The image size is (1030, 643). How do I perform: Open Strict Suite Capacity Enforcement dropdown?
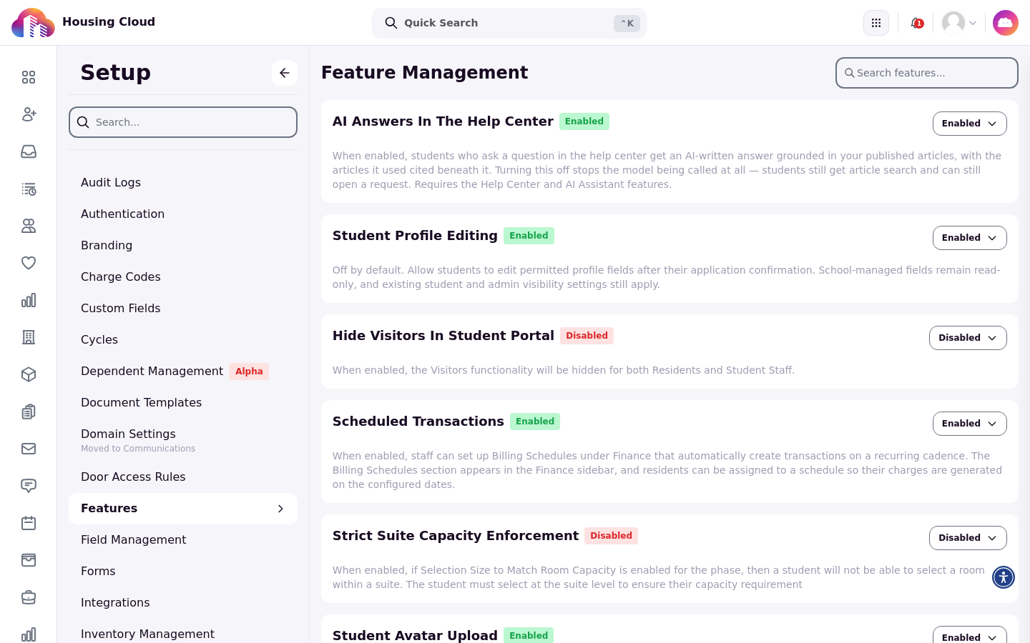click(968, 538)
